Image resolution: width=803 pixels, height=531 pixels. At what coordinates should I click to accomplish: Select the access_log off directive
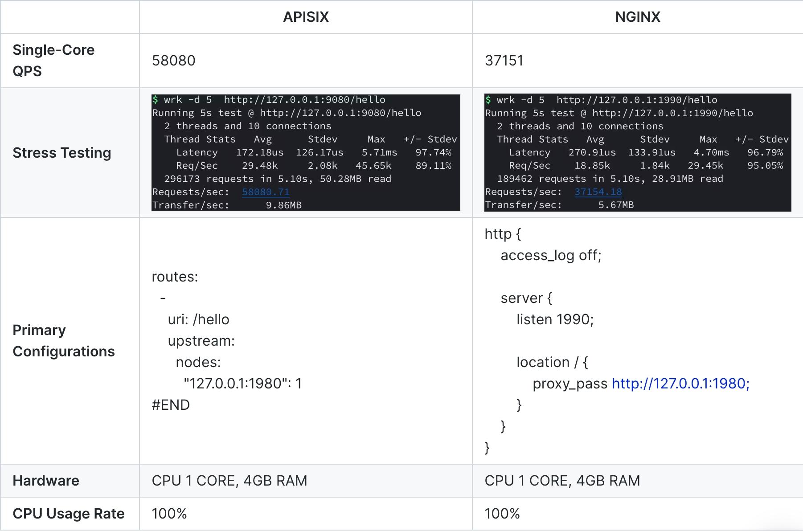click(551, 255)
